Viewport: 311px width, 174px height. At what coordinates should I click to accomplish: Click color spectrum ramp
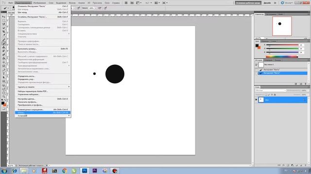(x=282, y=57)
